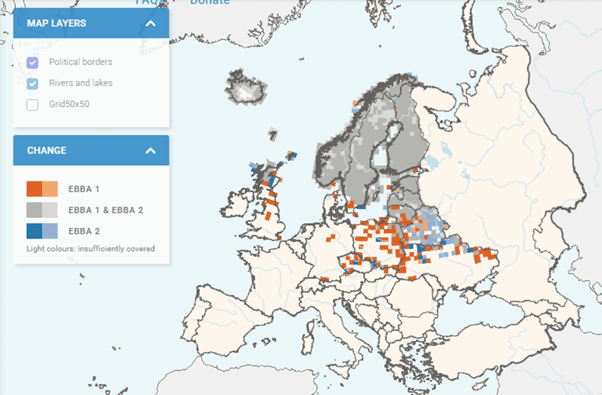This screenshot has width=602, height=395.
Task: Uncheck the Political borders checkbox
Action: coord(33,63)
